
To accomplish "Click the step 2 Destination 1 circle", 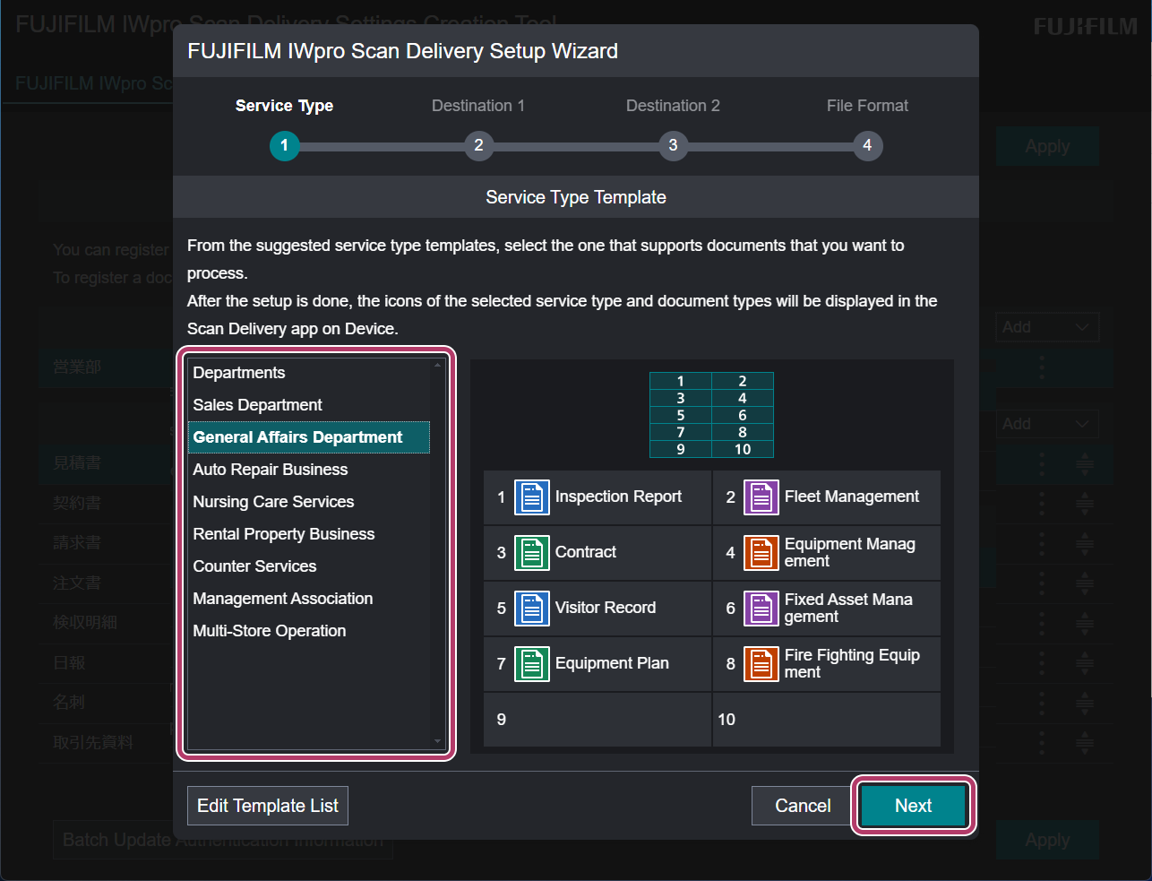I will pyautogui.click(x=478, y=145).
